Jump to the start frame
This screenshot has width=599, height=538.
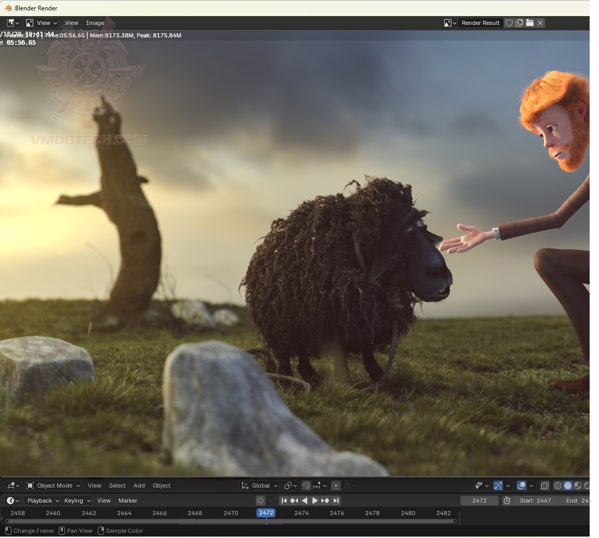pyautogui.click(x=284, y=500)
